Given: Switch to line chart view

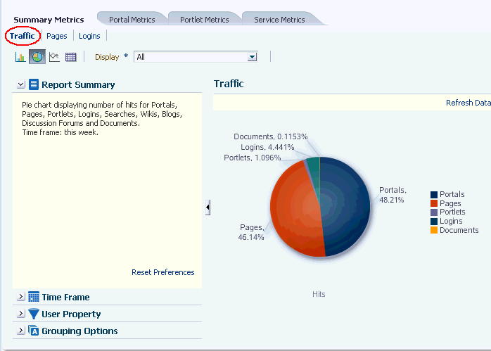Looking at the screenshot, I should click(x=54, y=57).
